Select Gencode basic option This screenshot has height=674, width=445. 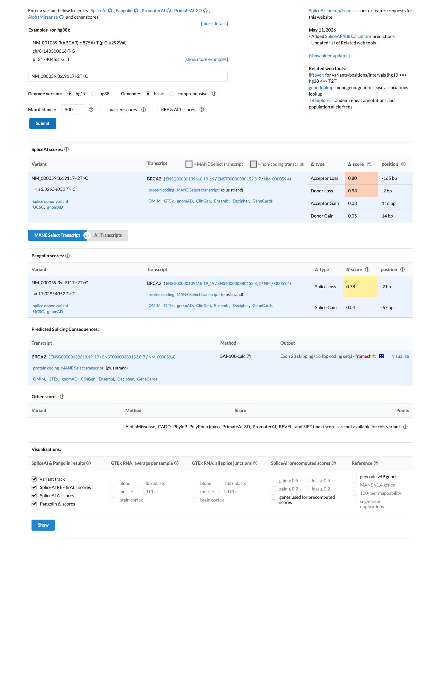coord(148,94)
